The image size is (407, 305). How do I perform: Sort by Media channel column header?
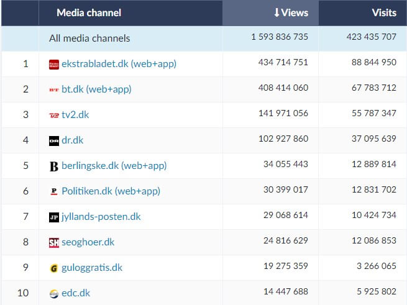130,12
